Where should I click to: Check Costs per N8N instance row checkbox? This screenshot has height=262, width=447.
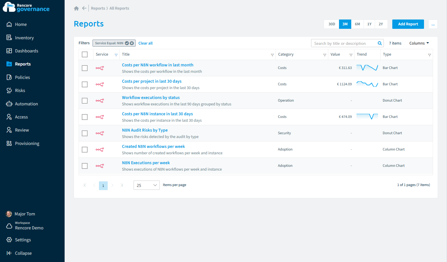point(85,117)
